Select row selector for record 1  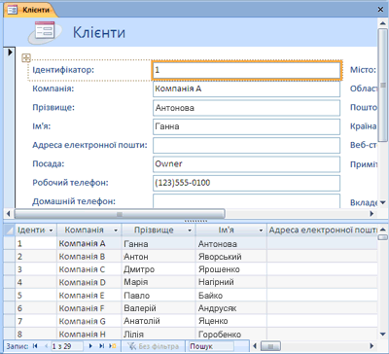[x=10, y=243]
